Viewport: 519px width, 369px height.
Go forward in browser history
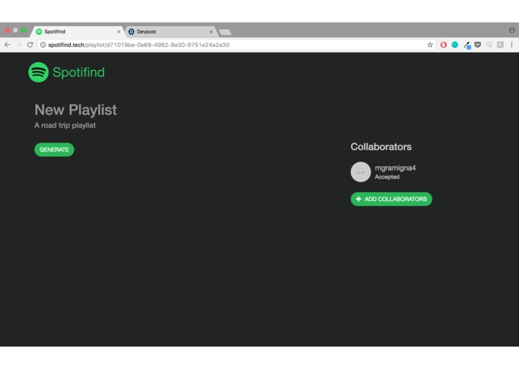(19, 45)
